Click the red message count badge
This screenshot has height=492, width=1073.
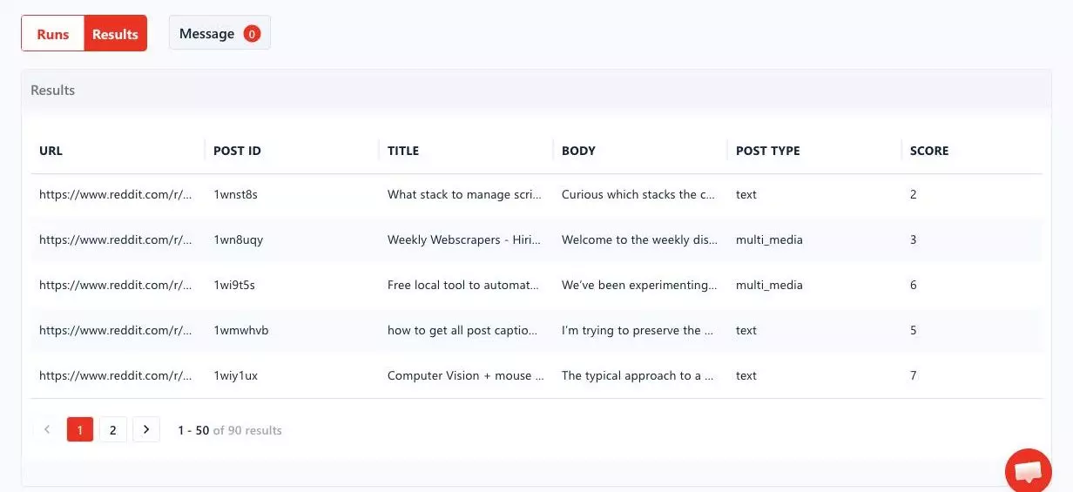[x=252, y=34]
